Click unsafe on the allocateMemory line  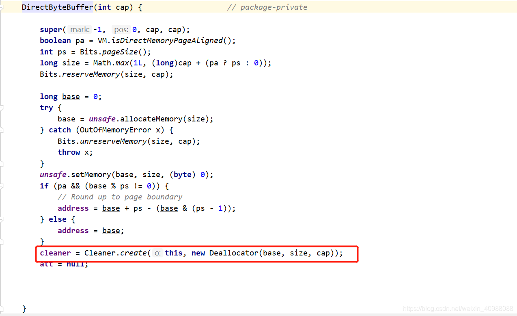(102, 119)
